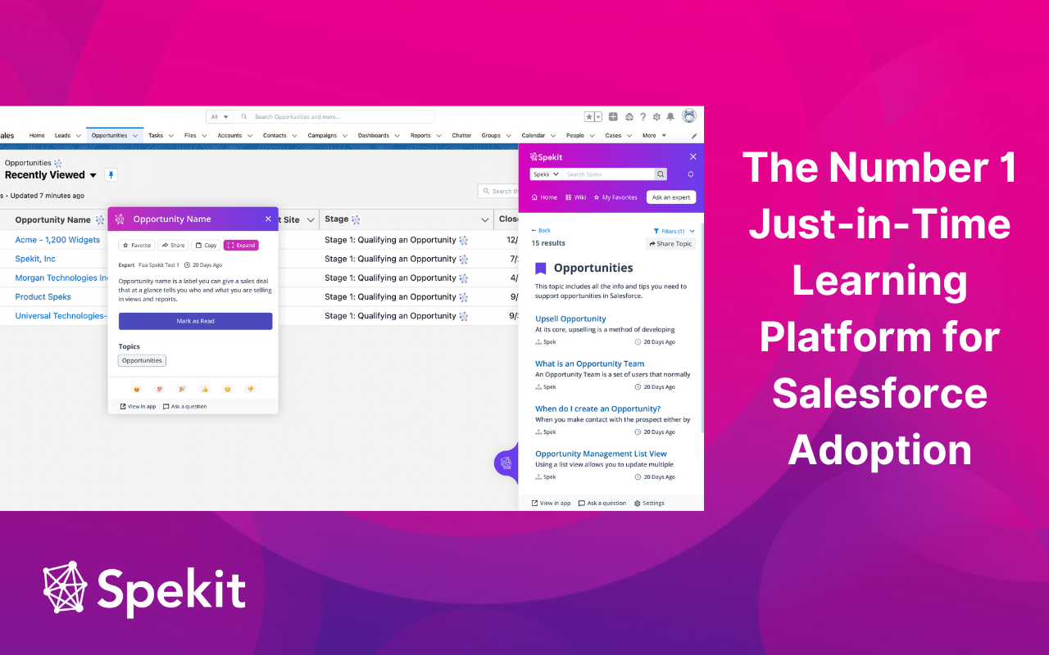1049x655 pixels.
Task: Click the Salesforce favorites star icon
Action: 590,117
